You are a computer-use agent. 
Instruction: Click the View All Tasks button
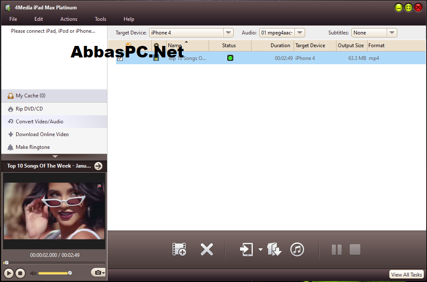coord(406,274)
